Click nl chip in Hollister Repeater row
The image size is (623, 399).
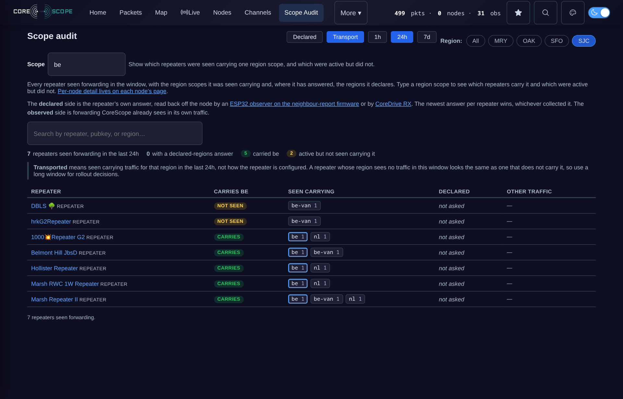(x=320, y=268)
